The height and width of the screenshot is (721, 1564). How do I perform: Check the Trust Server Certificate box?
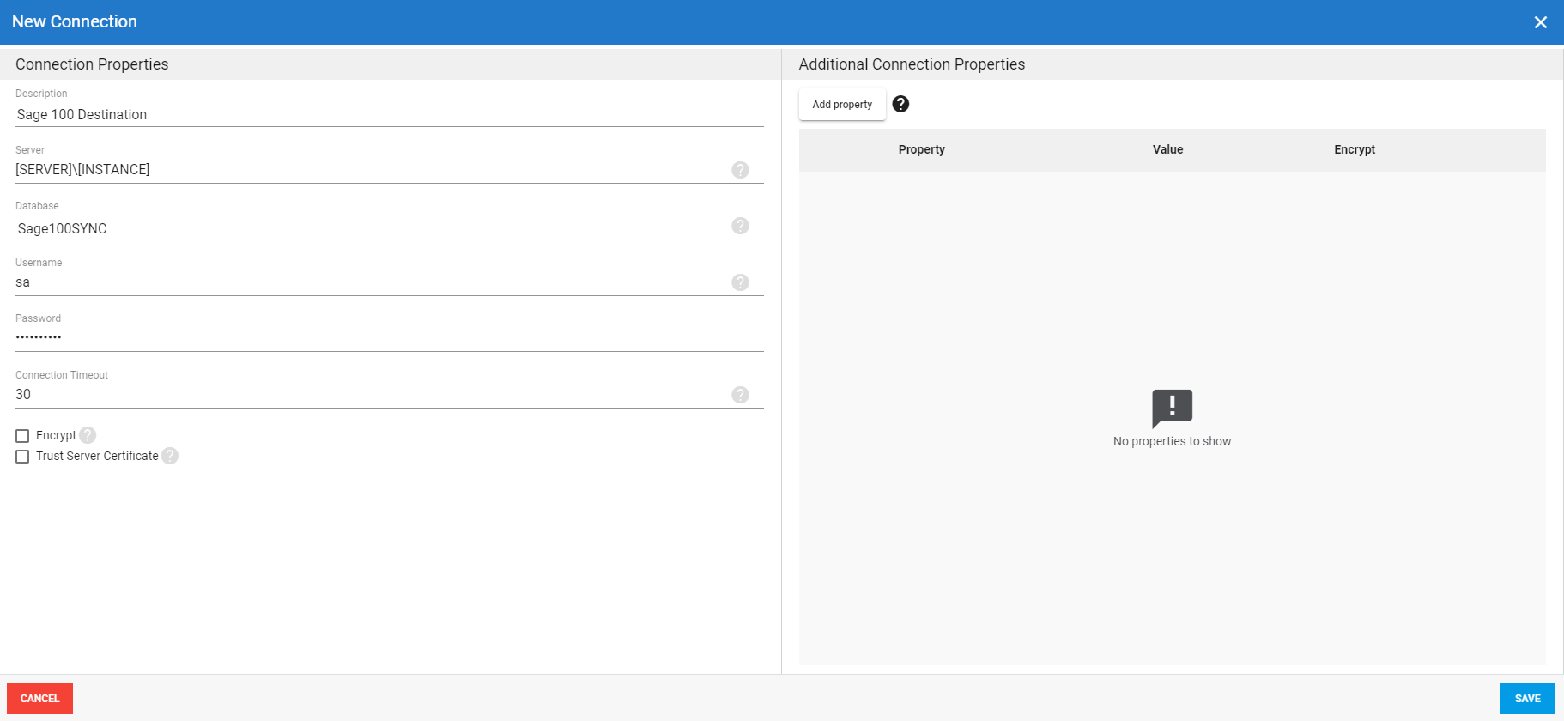22,457
